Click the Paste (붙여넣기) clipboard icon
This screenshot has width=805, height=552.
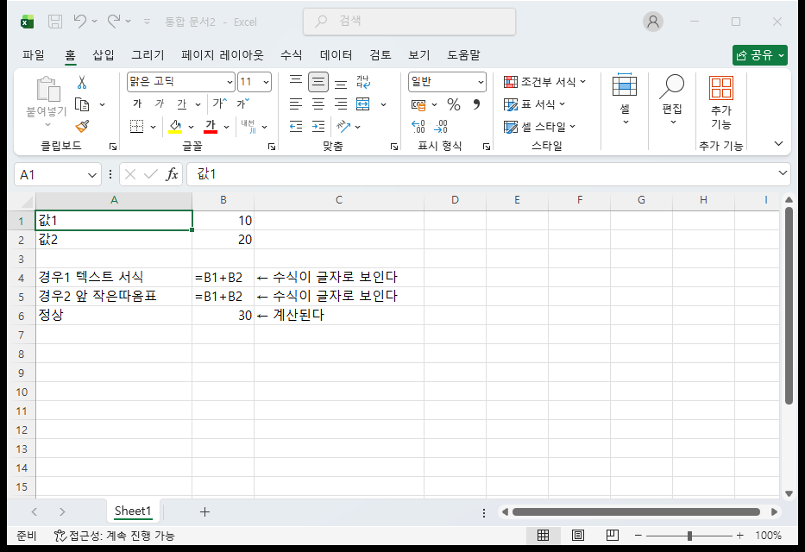click(x=48, y=89)
